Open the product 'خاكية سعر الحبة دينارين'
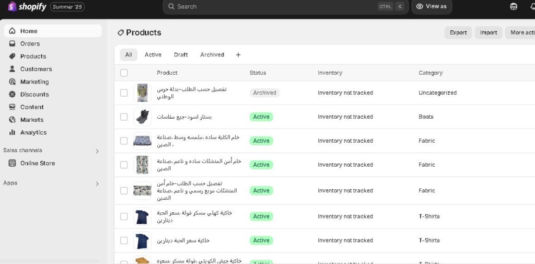This screenshot has width=535, height=264. point(183,240)
